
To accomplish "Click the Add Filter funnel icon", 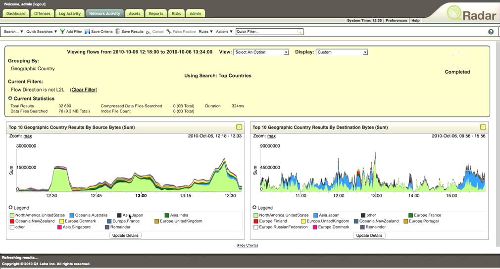I will point(62,31).
